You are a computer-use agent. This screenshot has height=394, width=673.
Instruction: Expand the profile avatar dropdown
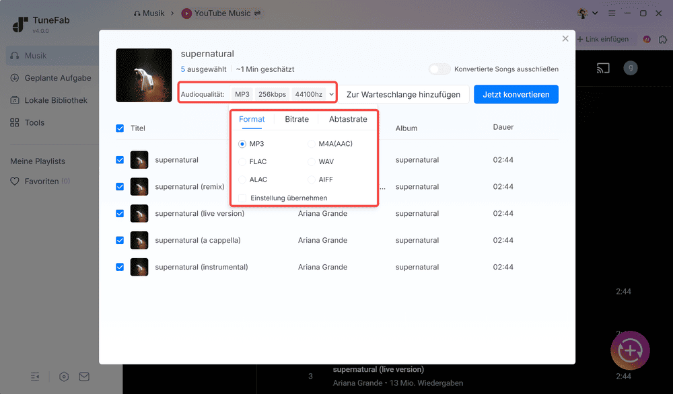click(586, 13)
